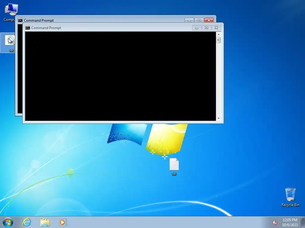
Task: Minimize the front Command Prompt window
Action: [x=197, y=28]
